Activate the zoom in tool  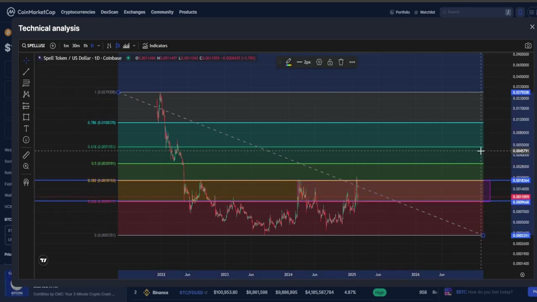tap(26, 167)
